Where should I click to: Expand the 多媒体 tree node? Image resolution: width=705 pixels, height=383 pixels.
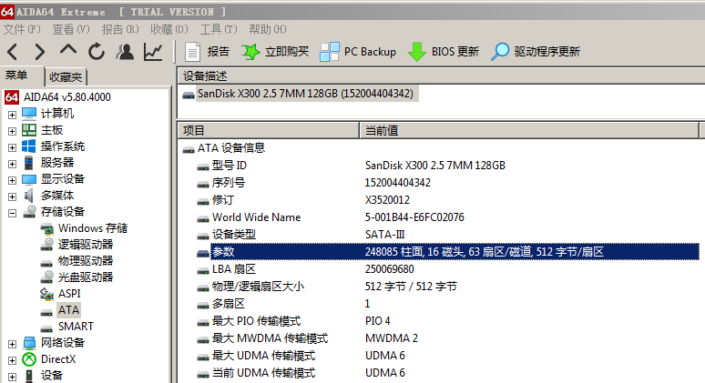click(12, 197)
